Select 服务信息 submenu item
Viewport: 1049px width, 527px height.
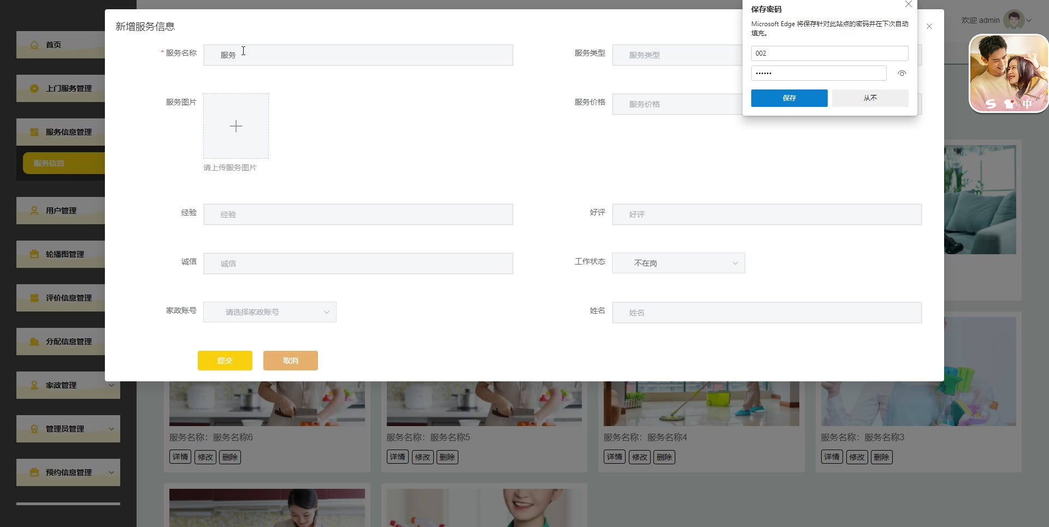[64, 163]
